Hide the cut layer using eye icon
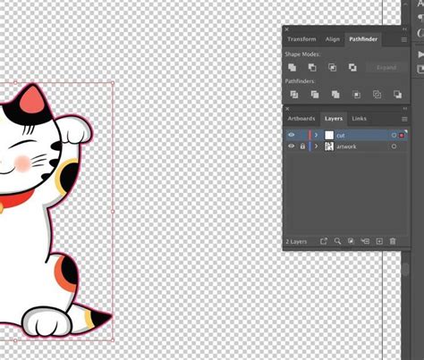The height and width of the screenshot is (360, 424). [x=291, y=135]
